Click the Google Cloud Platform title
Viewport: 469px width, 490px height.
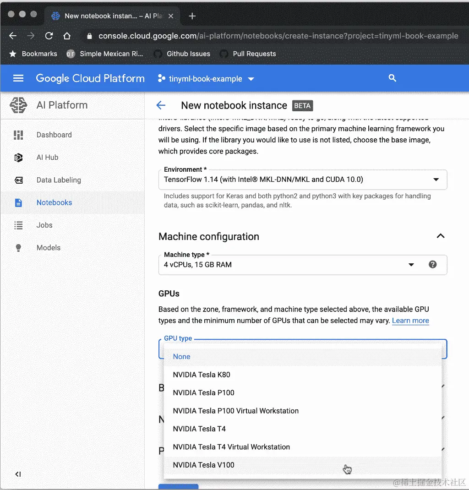90,78
